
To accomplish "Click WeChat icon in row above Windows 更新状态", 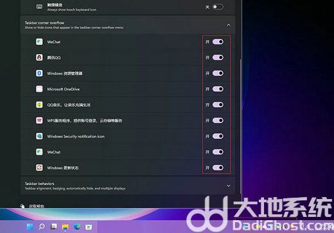I will pos(39,152).
